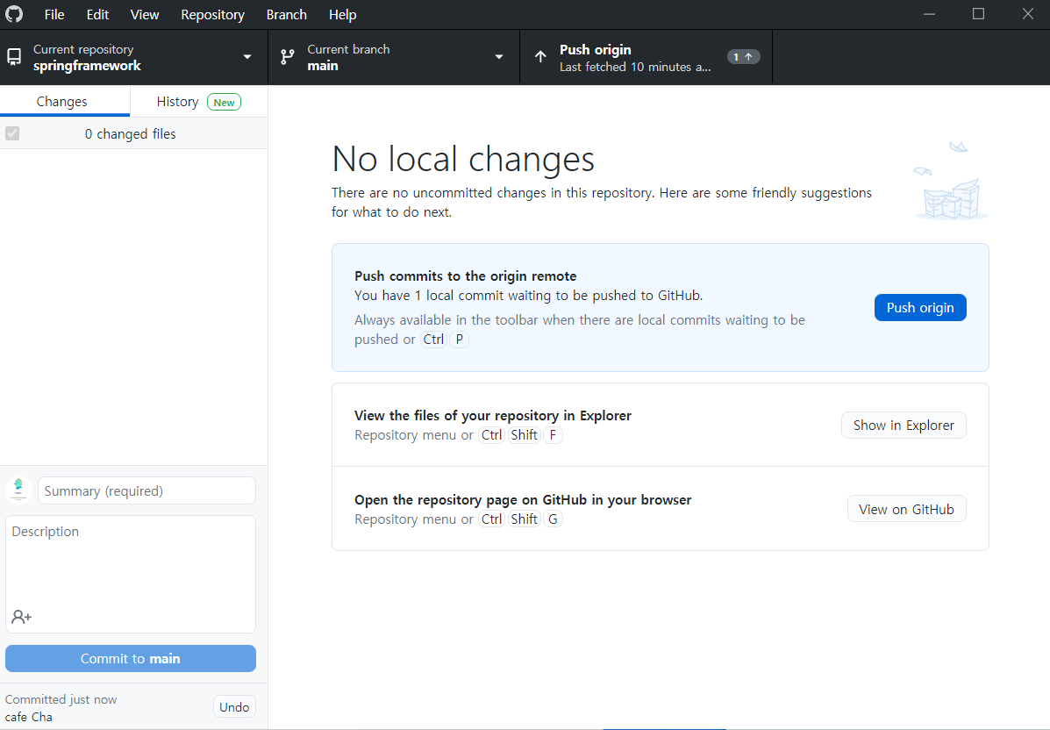Image resolution: width=1050 pixels, height=730 pixels.
Task: Expand the Current branch dropdown arrow
Action: click(499, 58)
